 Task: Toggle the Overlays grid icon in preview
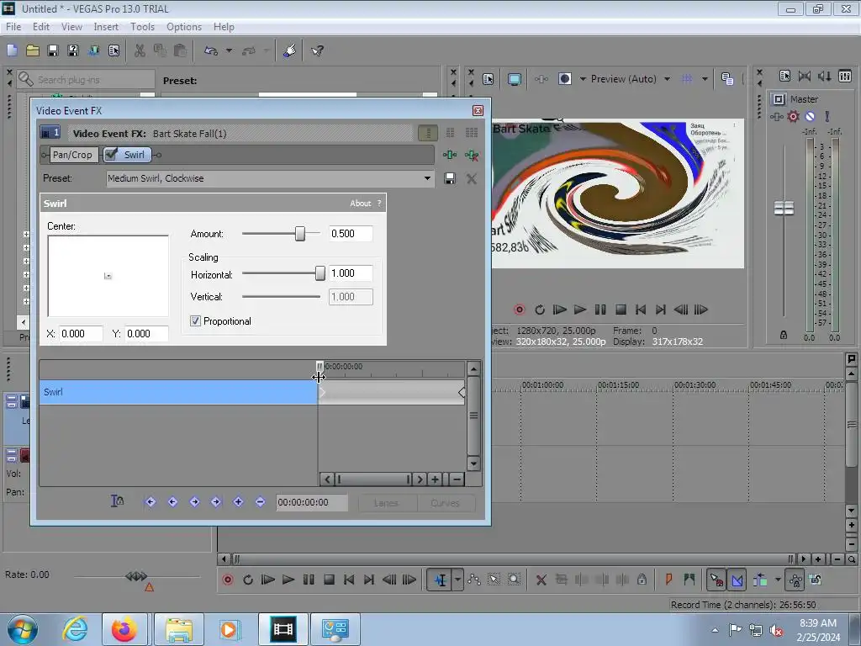(686, 79)
